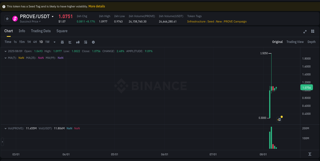320x161 pixels.
Task: Click the PROVE token logo
Action: click(15, 18)
